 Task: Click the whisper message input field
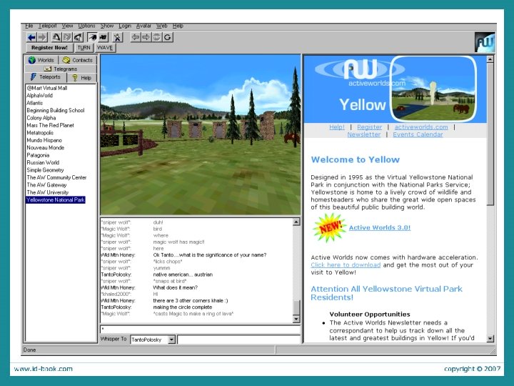[238, 340]
